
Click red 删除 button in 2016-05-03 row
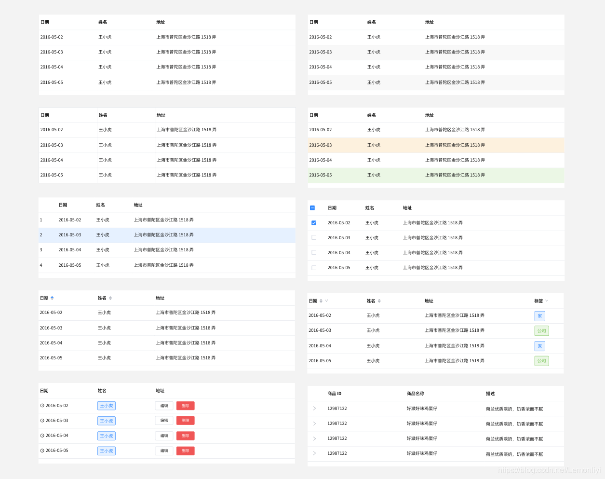point(186,421)
